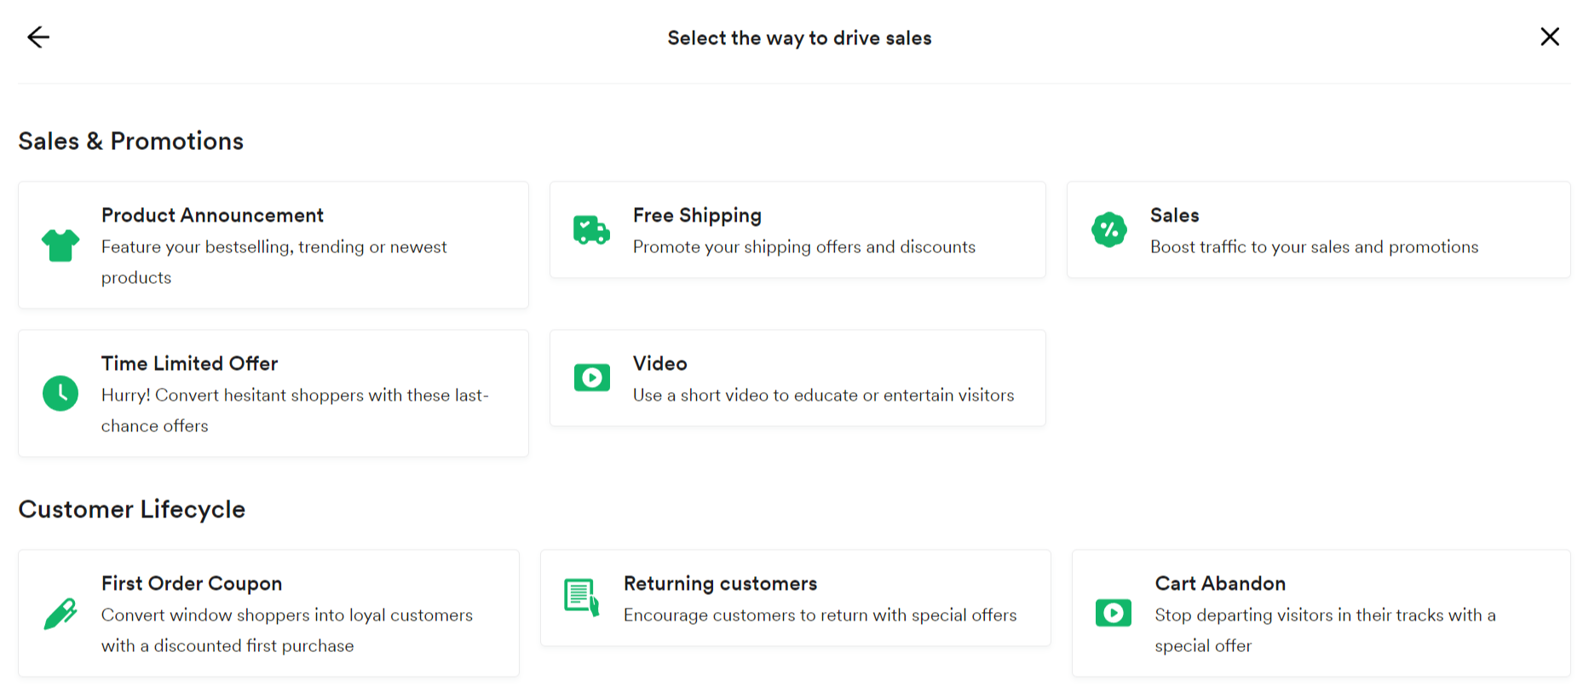Click the Cart Abandon play icon

coord(1113,613)
